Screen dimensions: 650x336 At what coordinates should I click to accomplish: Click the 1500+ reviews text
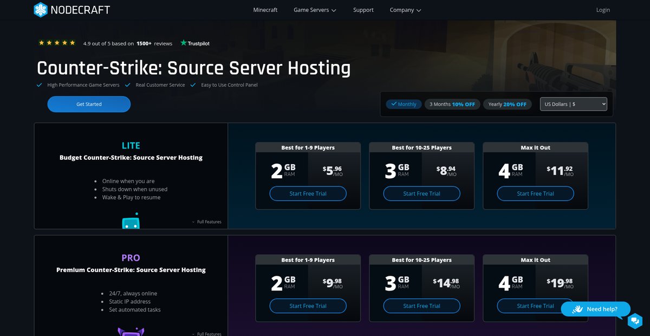(154, 43)
